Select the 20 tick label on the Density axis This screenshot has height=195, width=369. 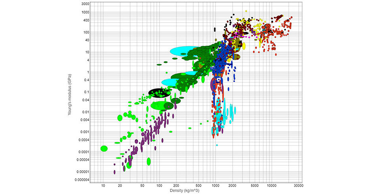click(120, 186)
